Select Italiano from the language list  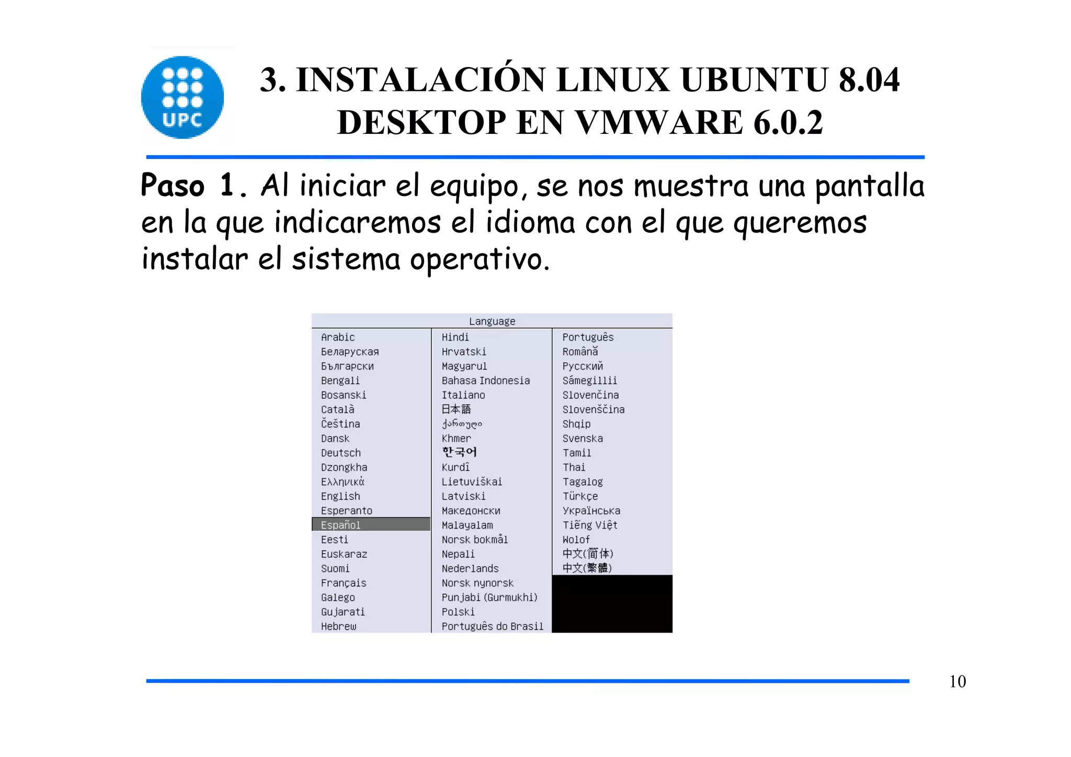click(463, 395)
